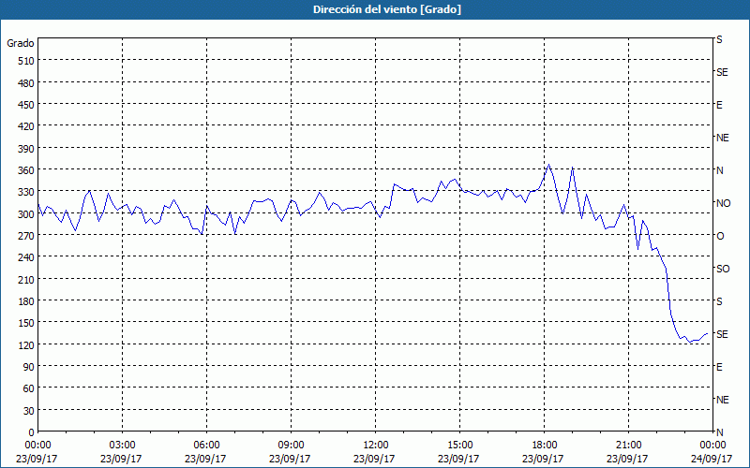Click the 420 tick label

click(x=26, y=126)
